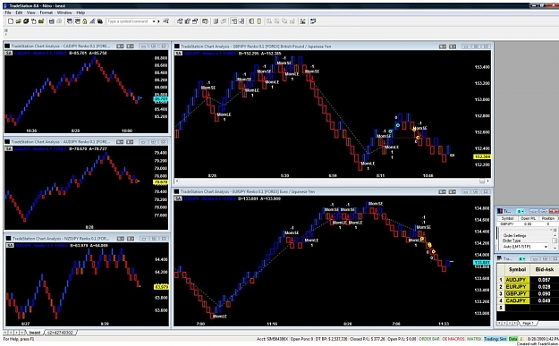Open the Help menu

[80, 13]
